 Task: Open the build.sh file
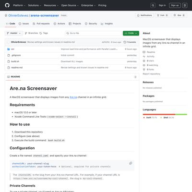15,61
